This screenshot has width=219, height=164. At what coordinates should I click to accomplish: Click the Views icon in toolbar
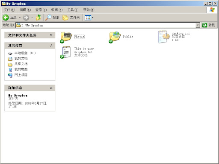pos(88,18)
